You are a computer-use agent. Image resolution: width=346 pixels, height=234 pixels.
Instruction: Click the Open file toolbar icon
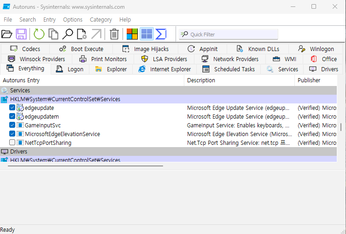point(7,34)
